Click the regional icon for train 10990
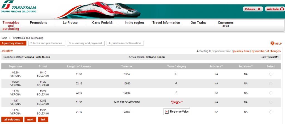The height and width of the screenshot is (124, 285). tap(176, 83)
